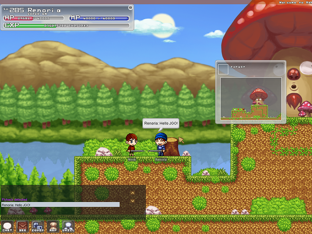Image resolution: width=312 pixels, height=234 pixels.
Task: Click the Noob player character
Action: pyautogui.click(x=132, y=144)
